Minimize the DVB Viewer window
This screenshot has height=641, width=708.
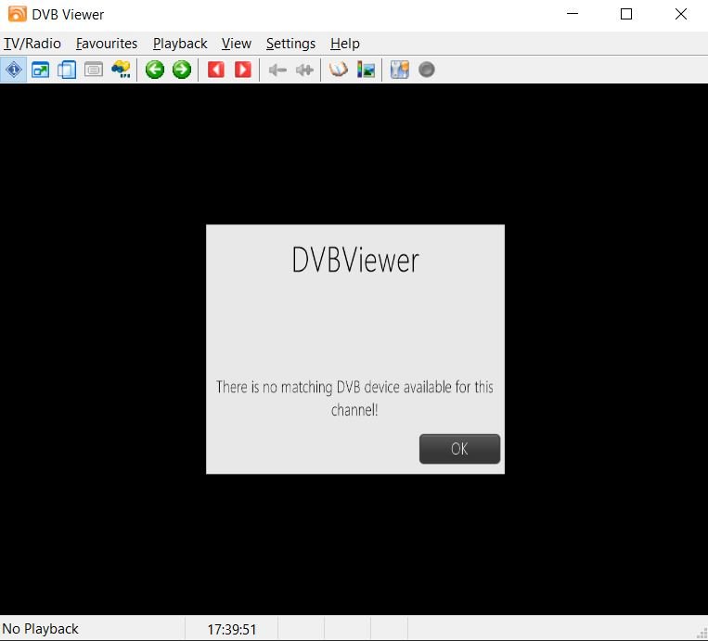(x=573, y=14)
